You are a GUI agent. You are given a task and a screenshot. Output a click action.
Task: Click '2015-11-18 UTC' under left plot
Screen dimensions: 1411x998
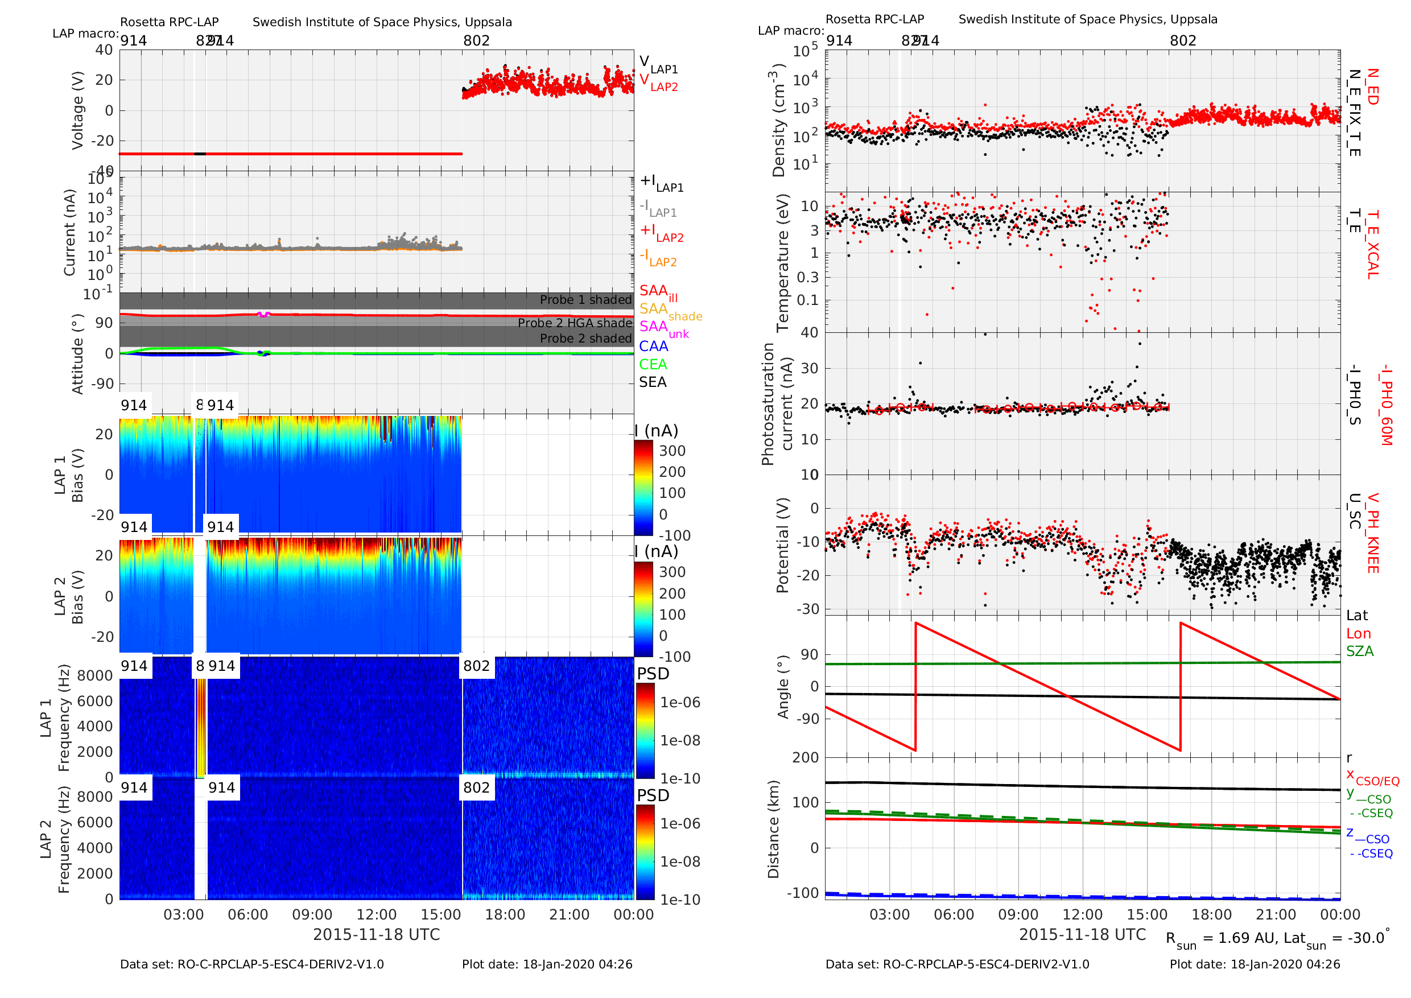[377, 935]
